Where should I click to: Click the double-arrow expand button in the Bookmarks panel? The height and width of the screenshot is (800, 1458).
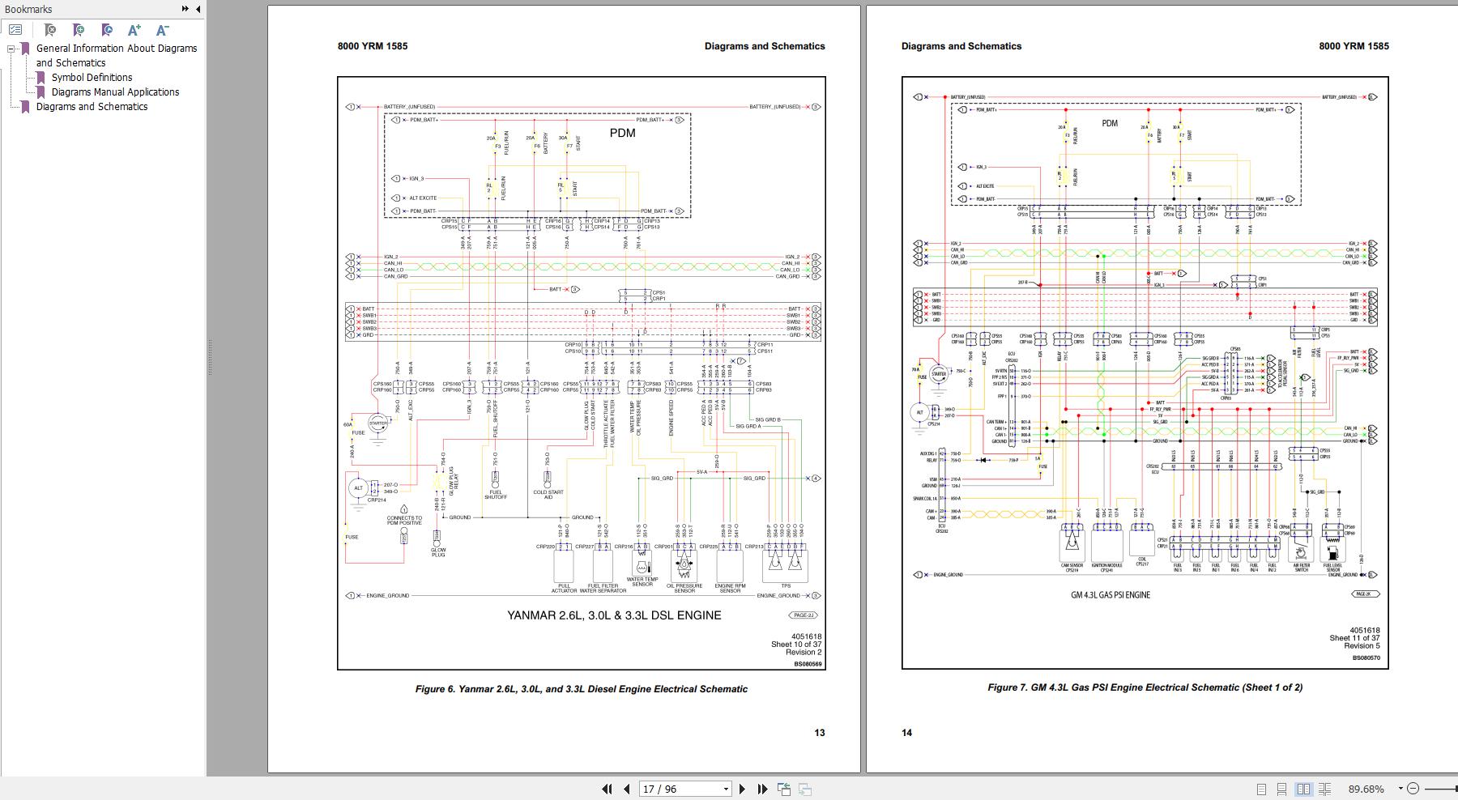click(185, 9)
